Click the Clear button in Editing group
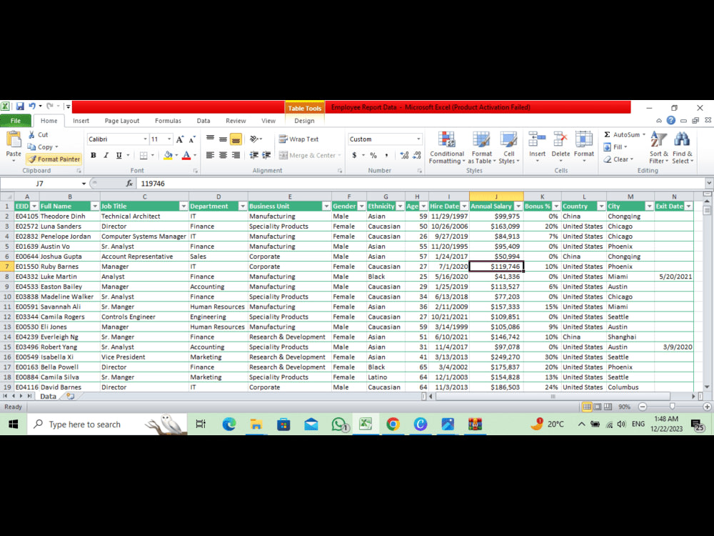The image size is (714, 536). pyautogui.click(x=618, y=159)
